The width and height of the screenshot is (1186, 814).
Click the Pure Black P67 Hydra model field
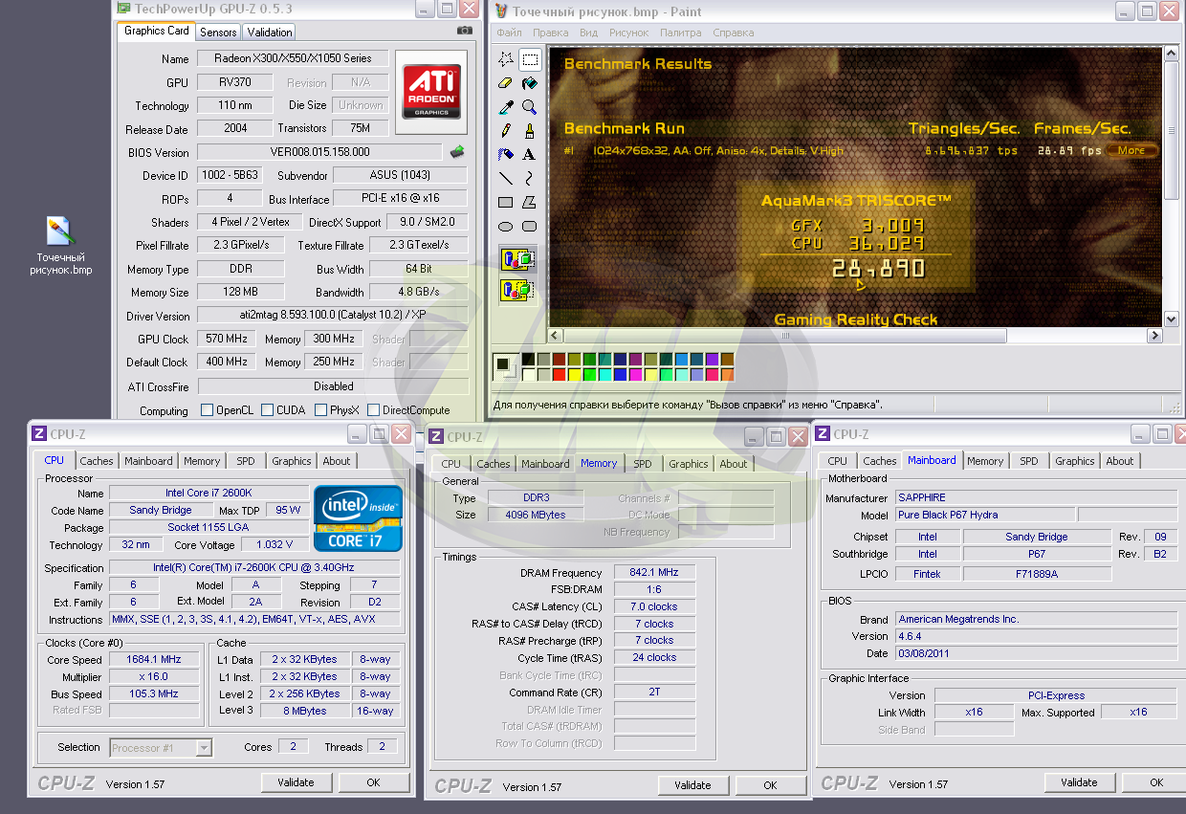[984, 515]
